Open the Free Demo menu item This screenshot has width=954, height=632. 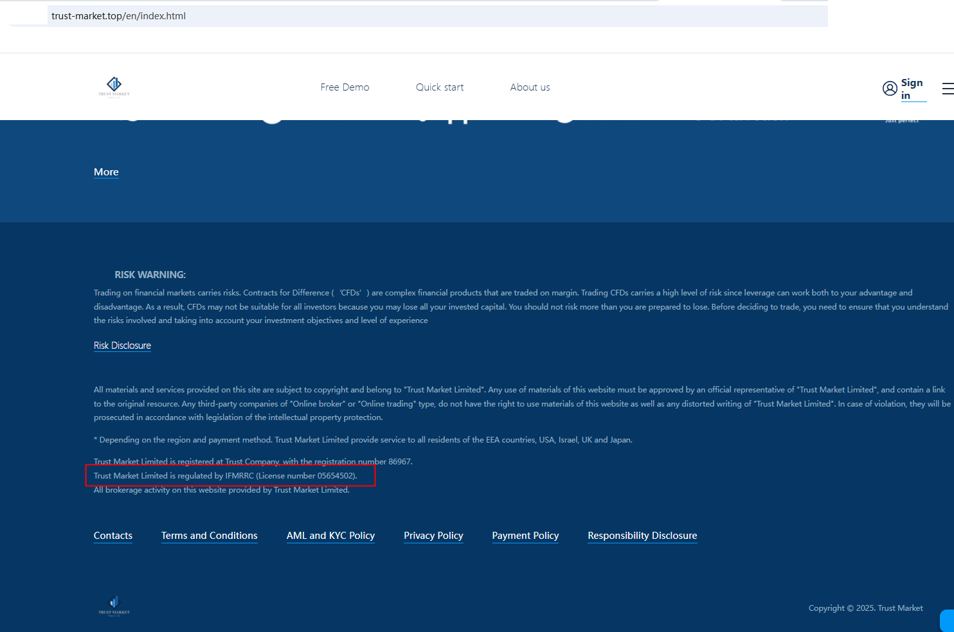coord(345,87)
